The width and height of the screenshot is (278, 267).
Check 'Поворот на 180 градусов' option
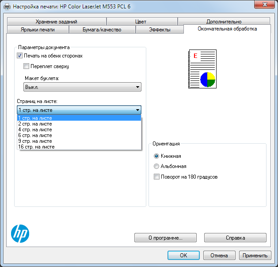156,177
